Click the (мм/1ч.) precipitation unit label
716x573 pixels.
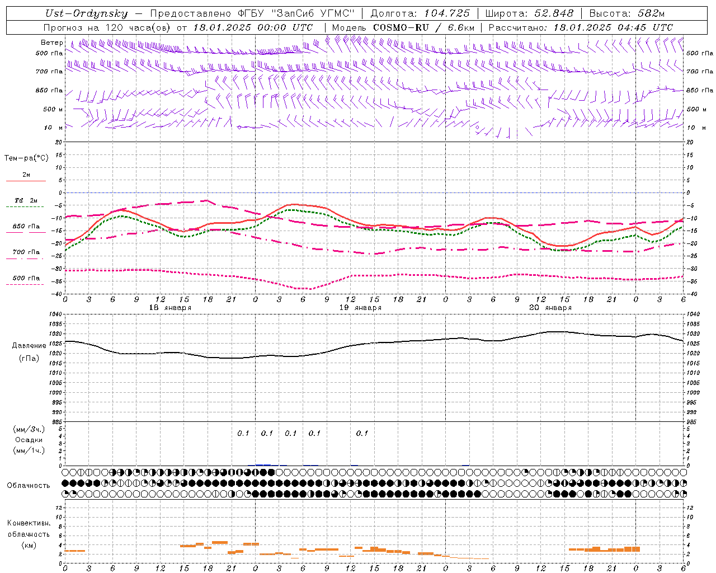click(x=29, y=450)
